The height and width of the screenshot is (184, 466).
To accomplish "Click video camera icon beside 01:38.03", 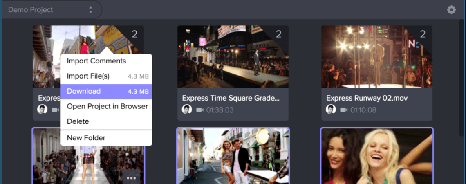I will tap(200, 110).
